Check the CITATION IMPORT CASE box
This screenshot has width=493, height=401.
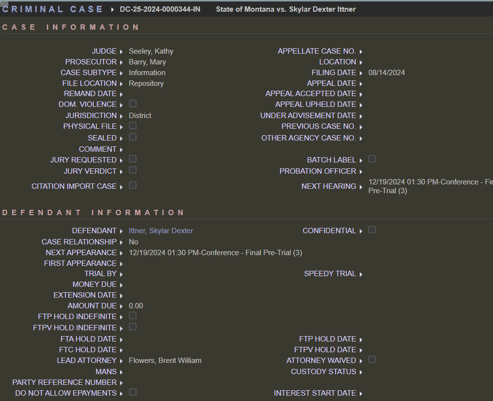click(x=133, y=185)
